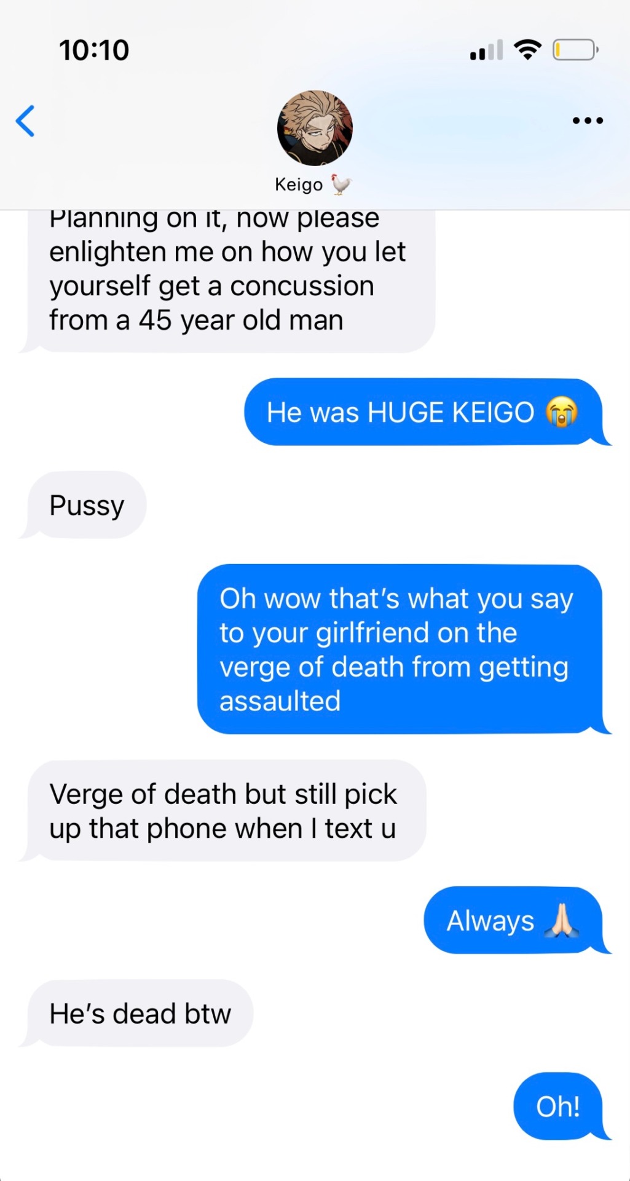The image size is (630, 1181).
Task: Select the "Pussy" received message bubble
Action: [87, 505]
